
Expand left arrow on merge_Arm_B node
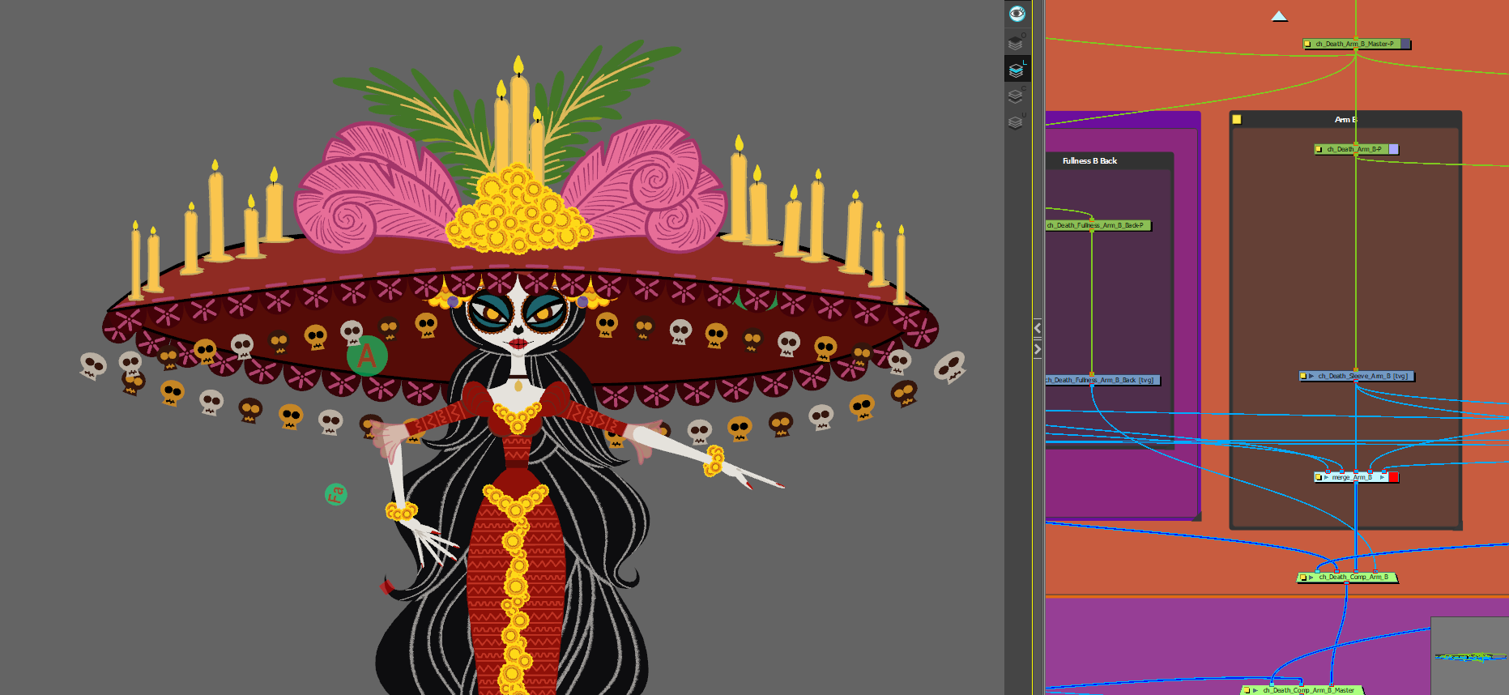tap(1326, 477)
